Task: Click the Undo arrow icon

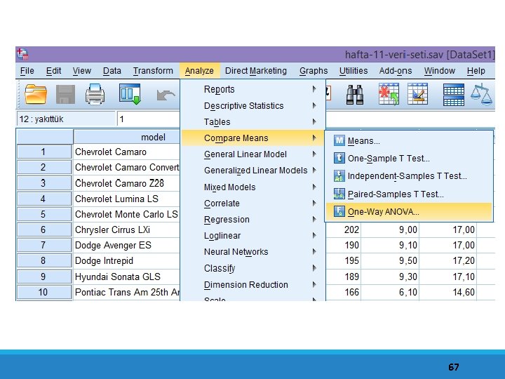Action: click(166, 95)
